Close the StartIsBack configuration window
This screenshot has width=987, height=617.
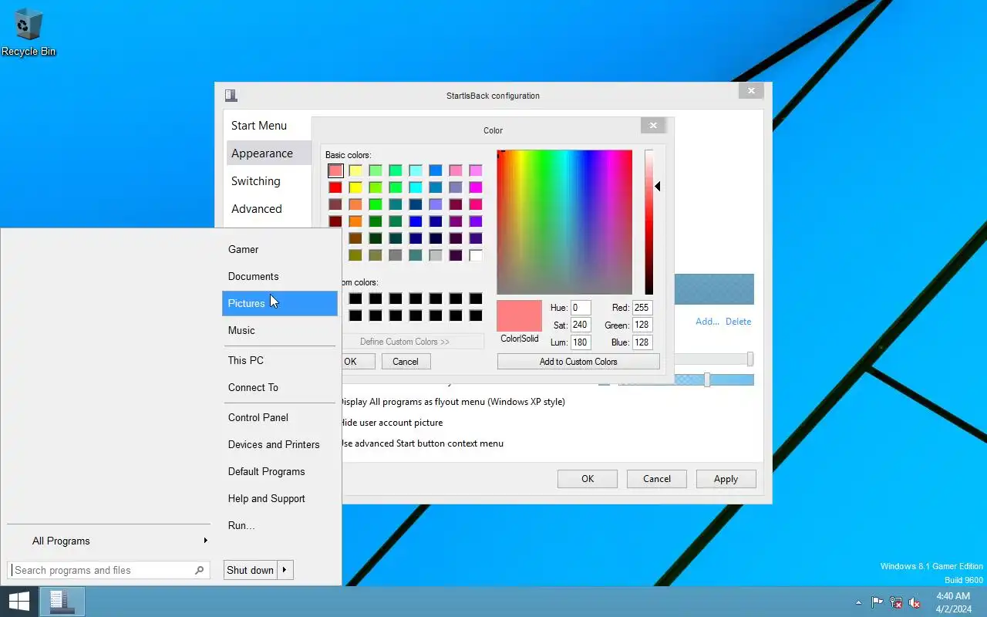click(x=751, y=90)
